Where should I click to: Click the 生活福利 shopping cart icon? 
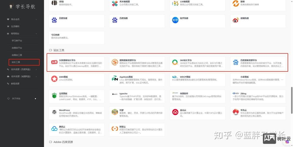pyautogui.click(x=8, y=26)
